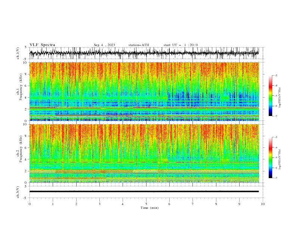The width and height of the screenshot is (296, 229).
Task: Click the ch.1 'Frequency (kHz)' axis label
Action: [x=21, y=87]
